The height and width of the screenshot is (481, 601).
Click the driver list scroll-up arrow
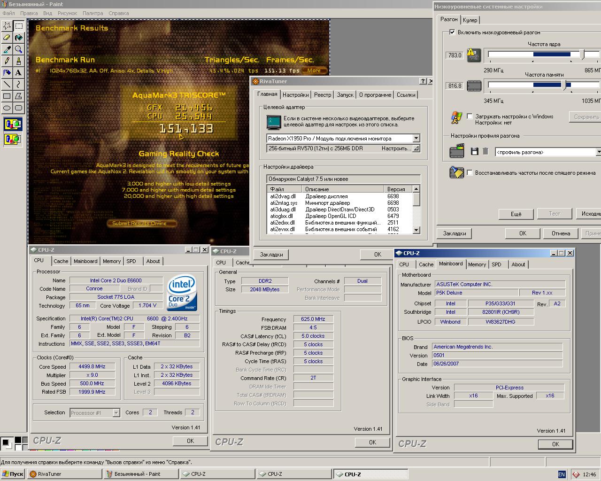click(416, 189)
